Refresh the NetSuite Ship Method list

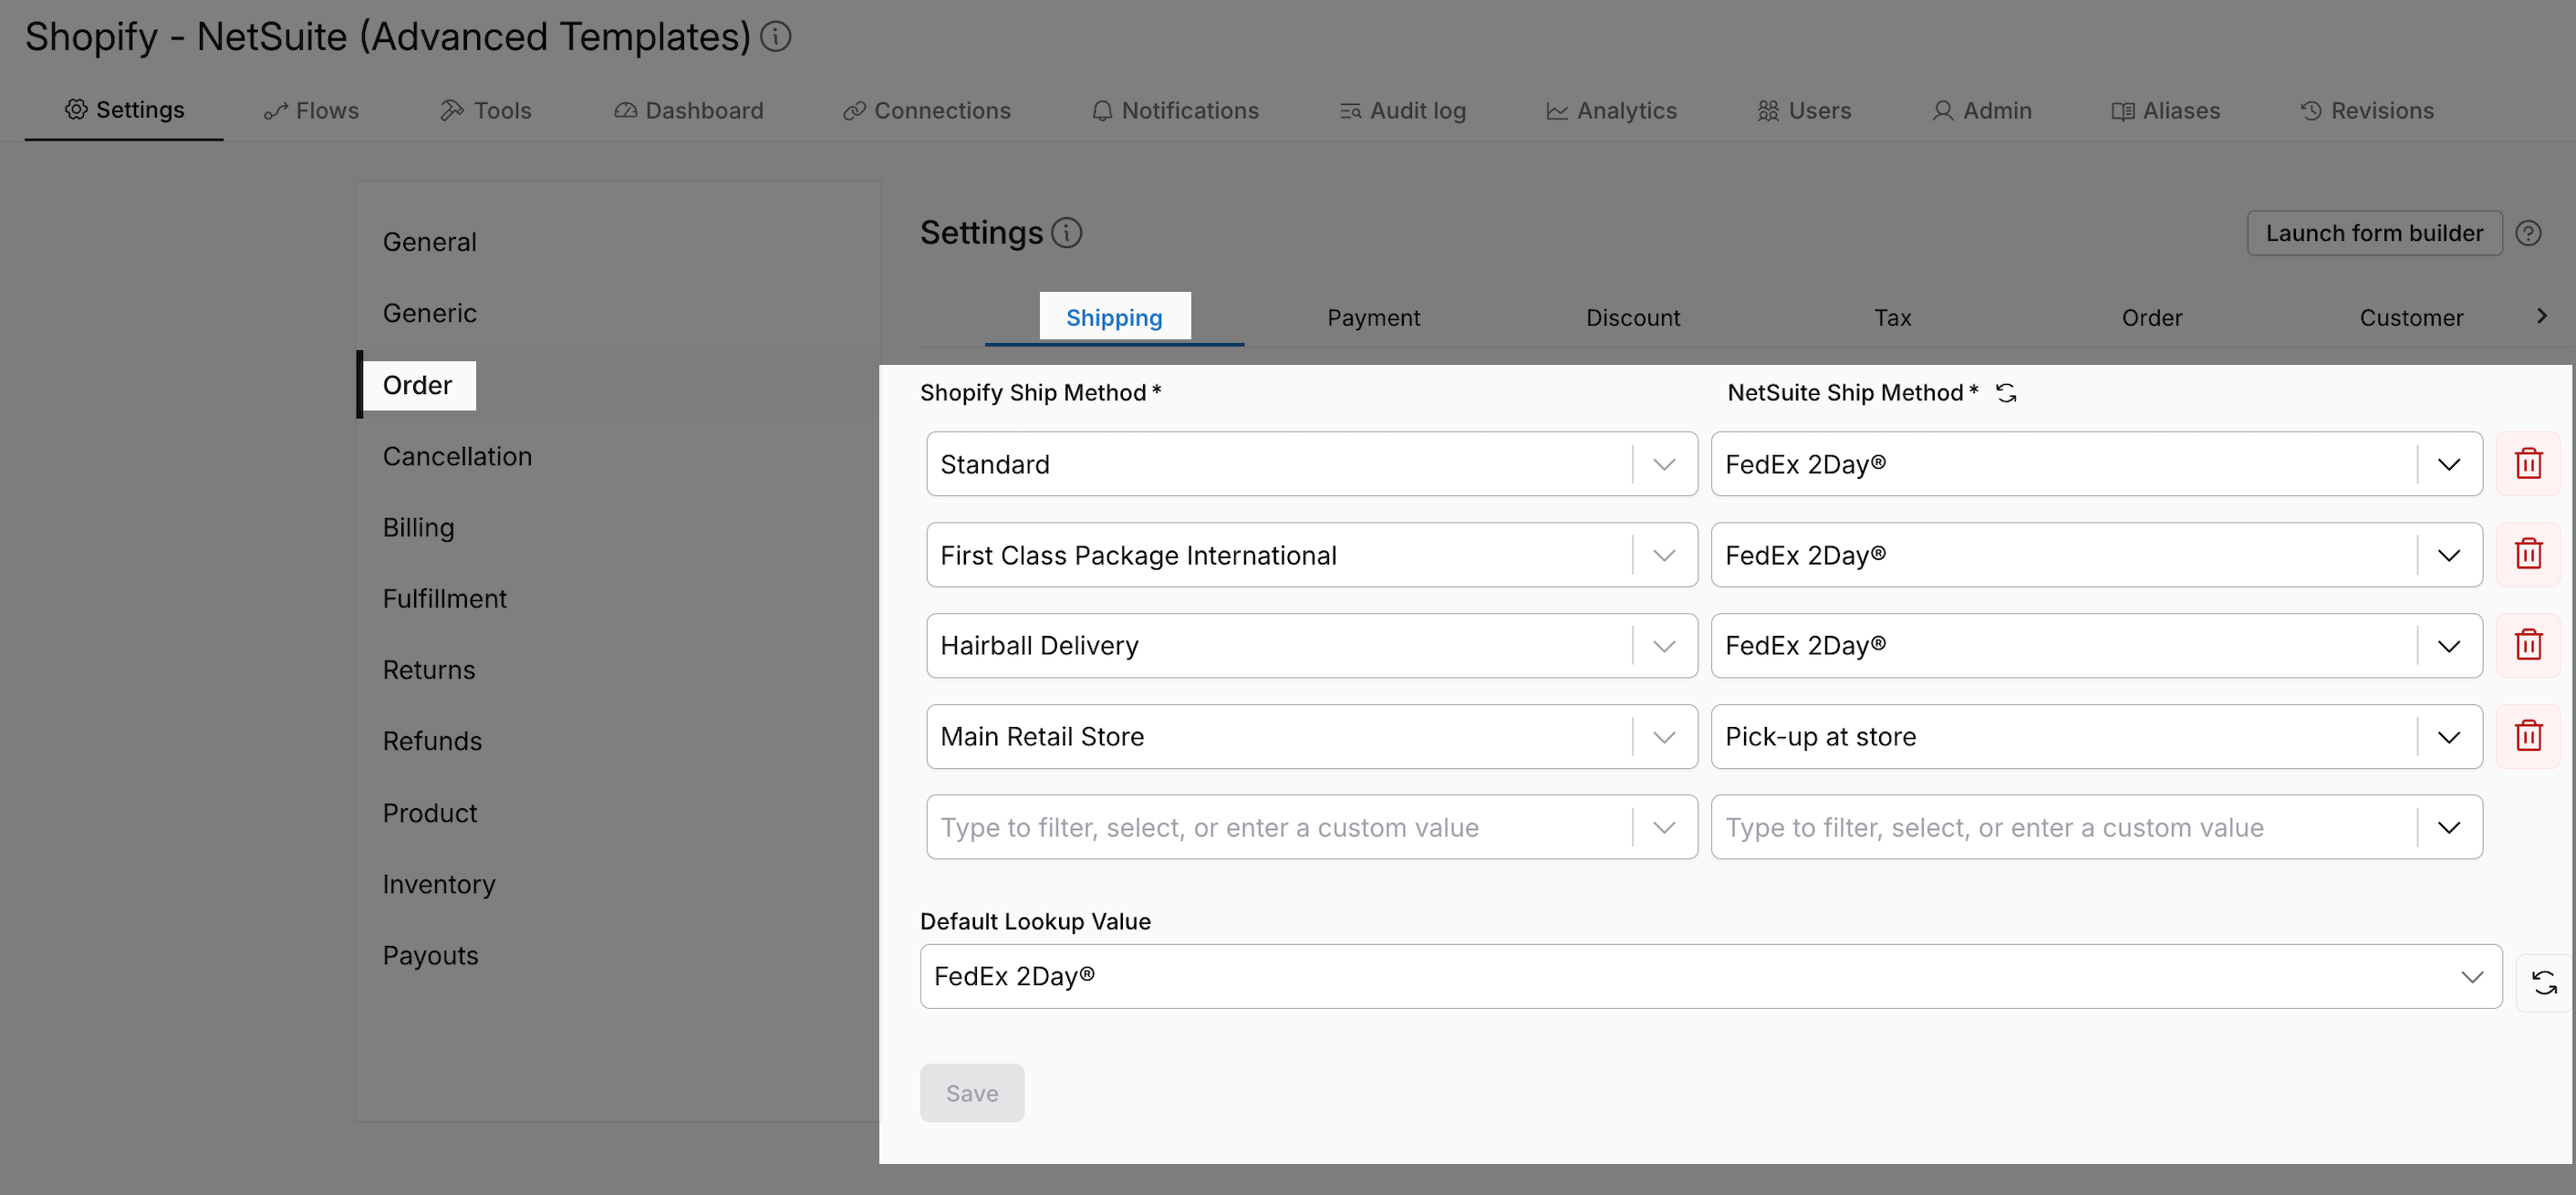2006,393
